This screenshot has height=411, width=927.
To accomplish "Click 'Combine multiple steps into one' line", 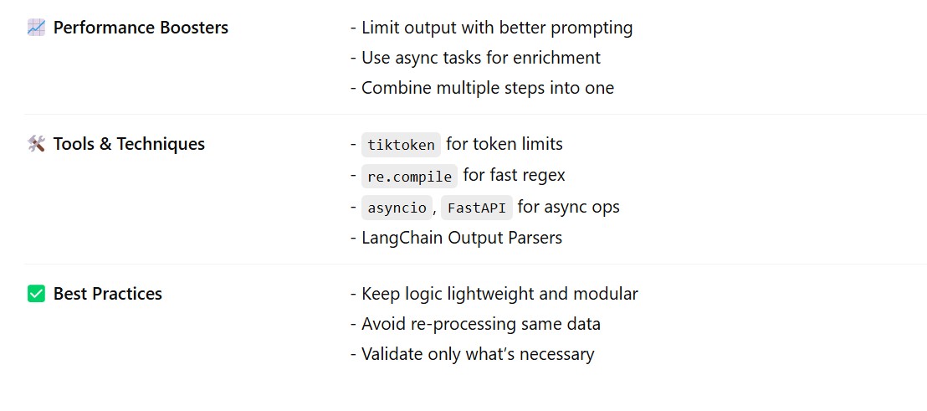I will click(488, 88).
